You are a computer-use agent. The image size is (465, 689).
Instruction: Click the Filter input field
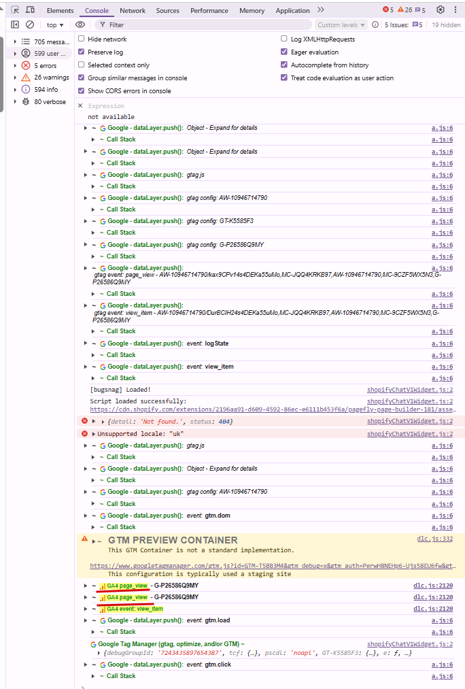203,24
